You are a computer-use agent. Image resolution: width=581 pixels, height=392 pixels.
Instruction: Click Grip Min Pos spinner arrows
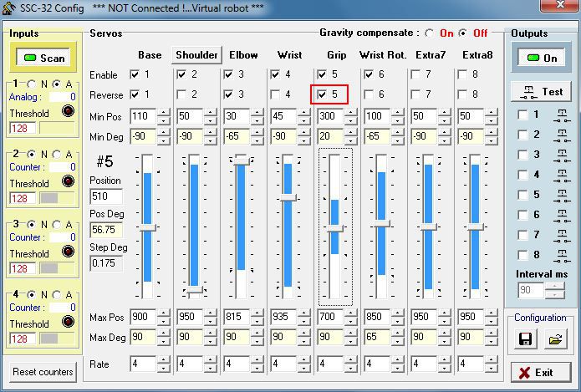[350, 116]
